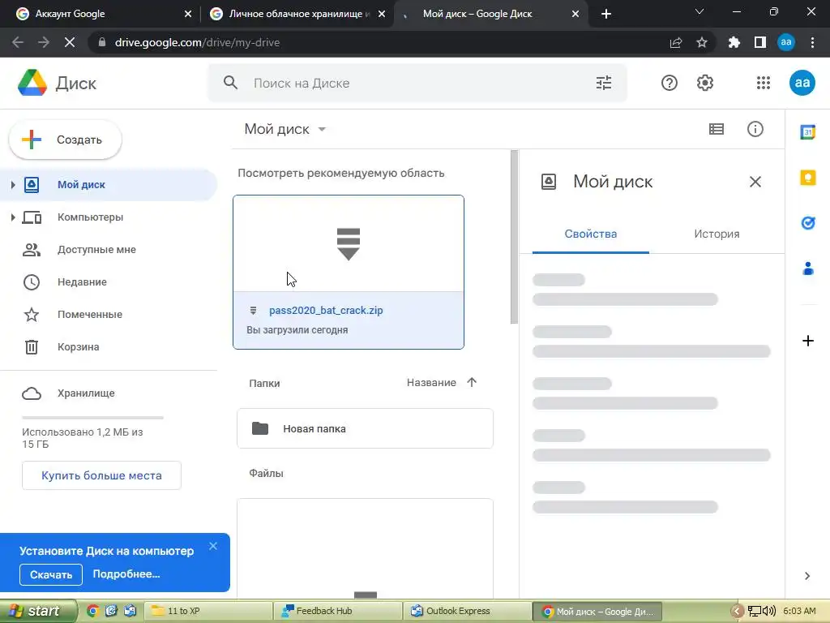830x623 pixels.
Task: Click Купить больше места button
Action: (101, 475)
